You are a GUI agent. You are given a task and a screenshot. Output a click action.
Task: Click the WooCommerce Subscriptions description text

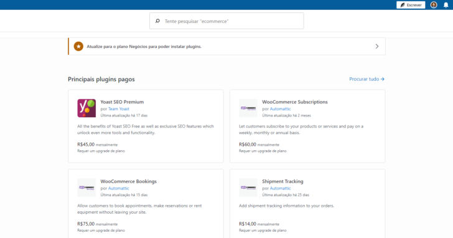(301, 130)
